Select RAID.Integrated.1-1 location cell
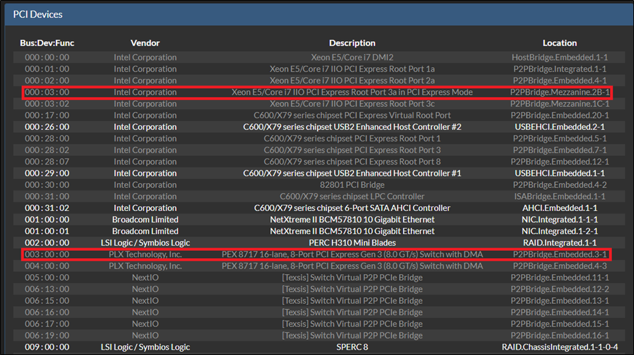 coord(560,243)
